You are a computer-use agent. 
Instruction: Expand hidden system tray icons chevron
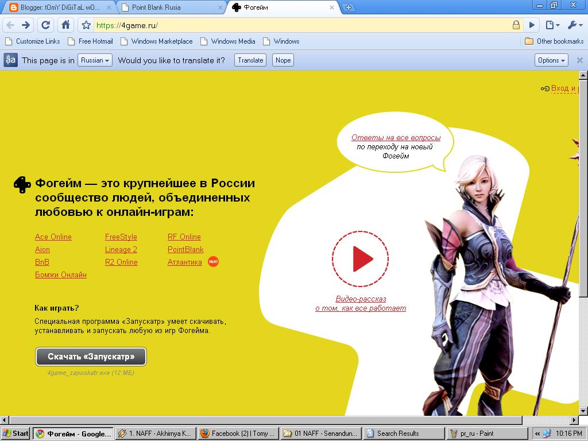tap(537, 434)
